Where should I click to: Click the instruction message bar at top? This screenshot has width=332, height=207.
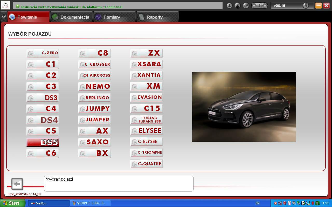point(118,6)
